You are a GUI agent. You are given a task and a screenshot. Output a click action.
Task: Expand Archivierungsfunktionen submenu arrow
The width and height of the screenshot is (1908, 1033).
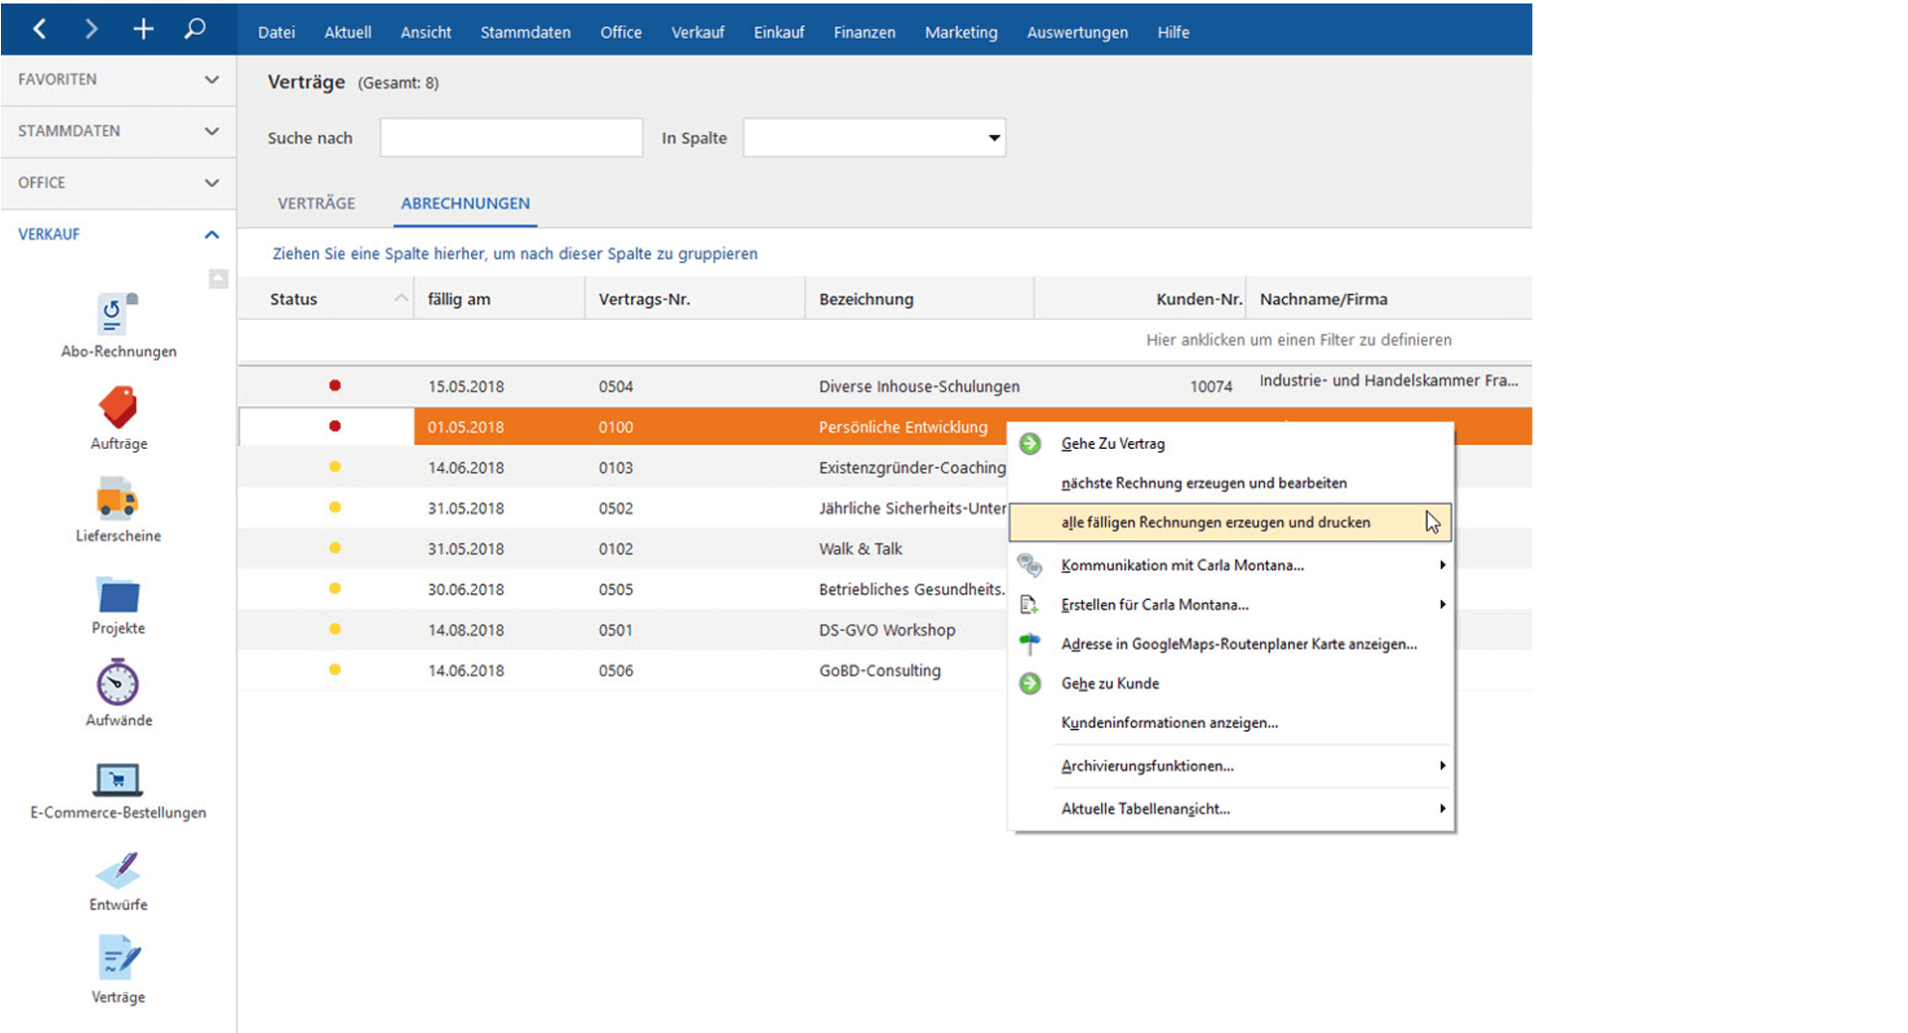click(1442, 766)
